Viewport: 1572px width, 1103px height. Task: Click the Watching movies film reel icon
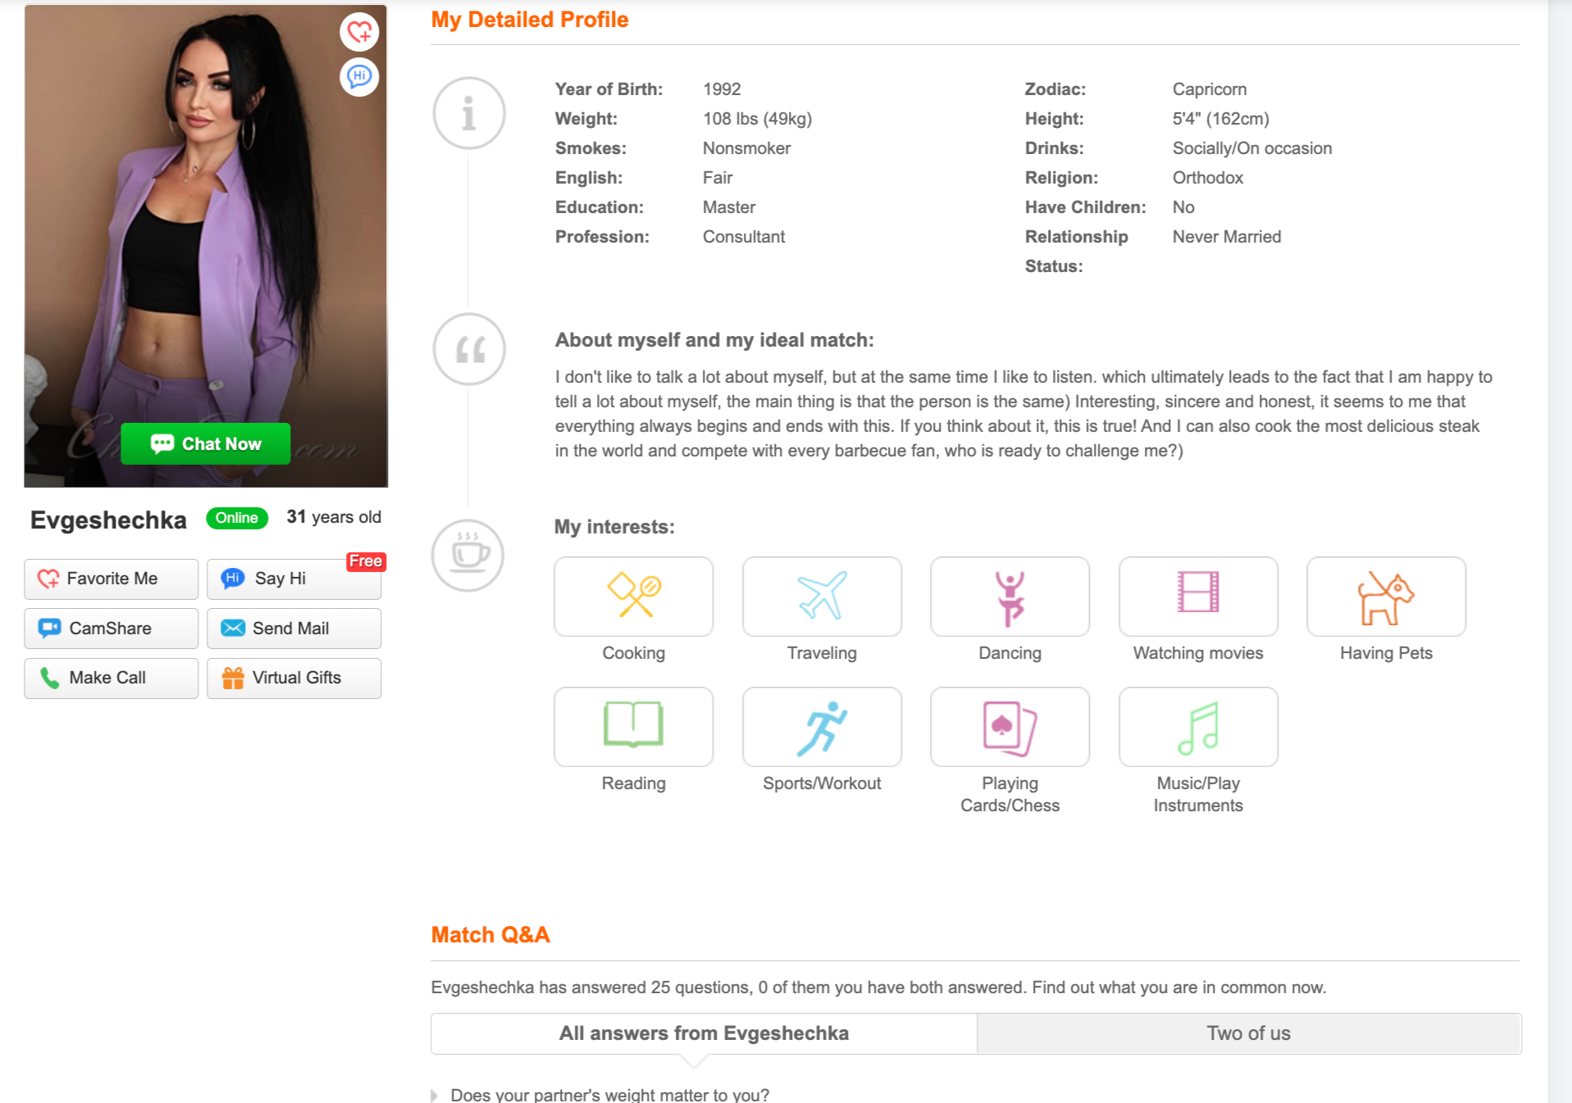tap(1197, 597)
